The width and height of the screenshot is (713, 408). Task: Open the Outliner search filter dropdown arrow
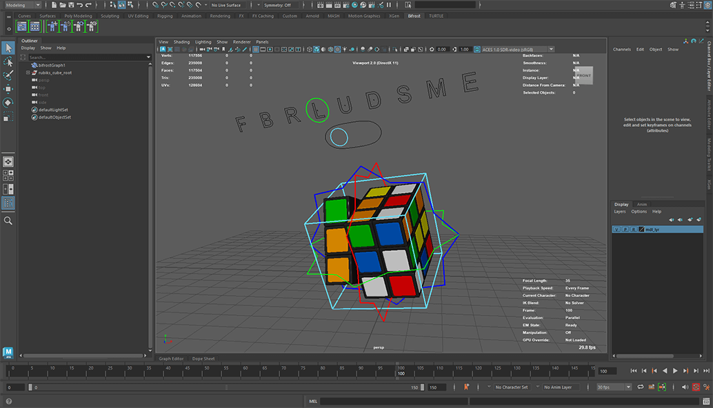[x=148, y=57]
